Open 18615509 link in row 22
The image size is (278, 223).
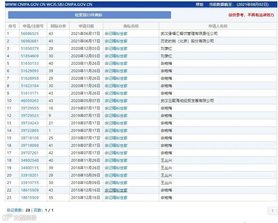pyautogui.click(x=30, y=190)
